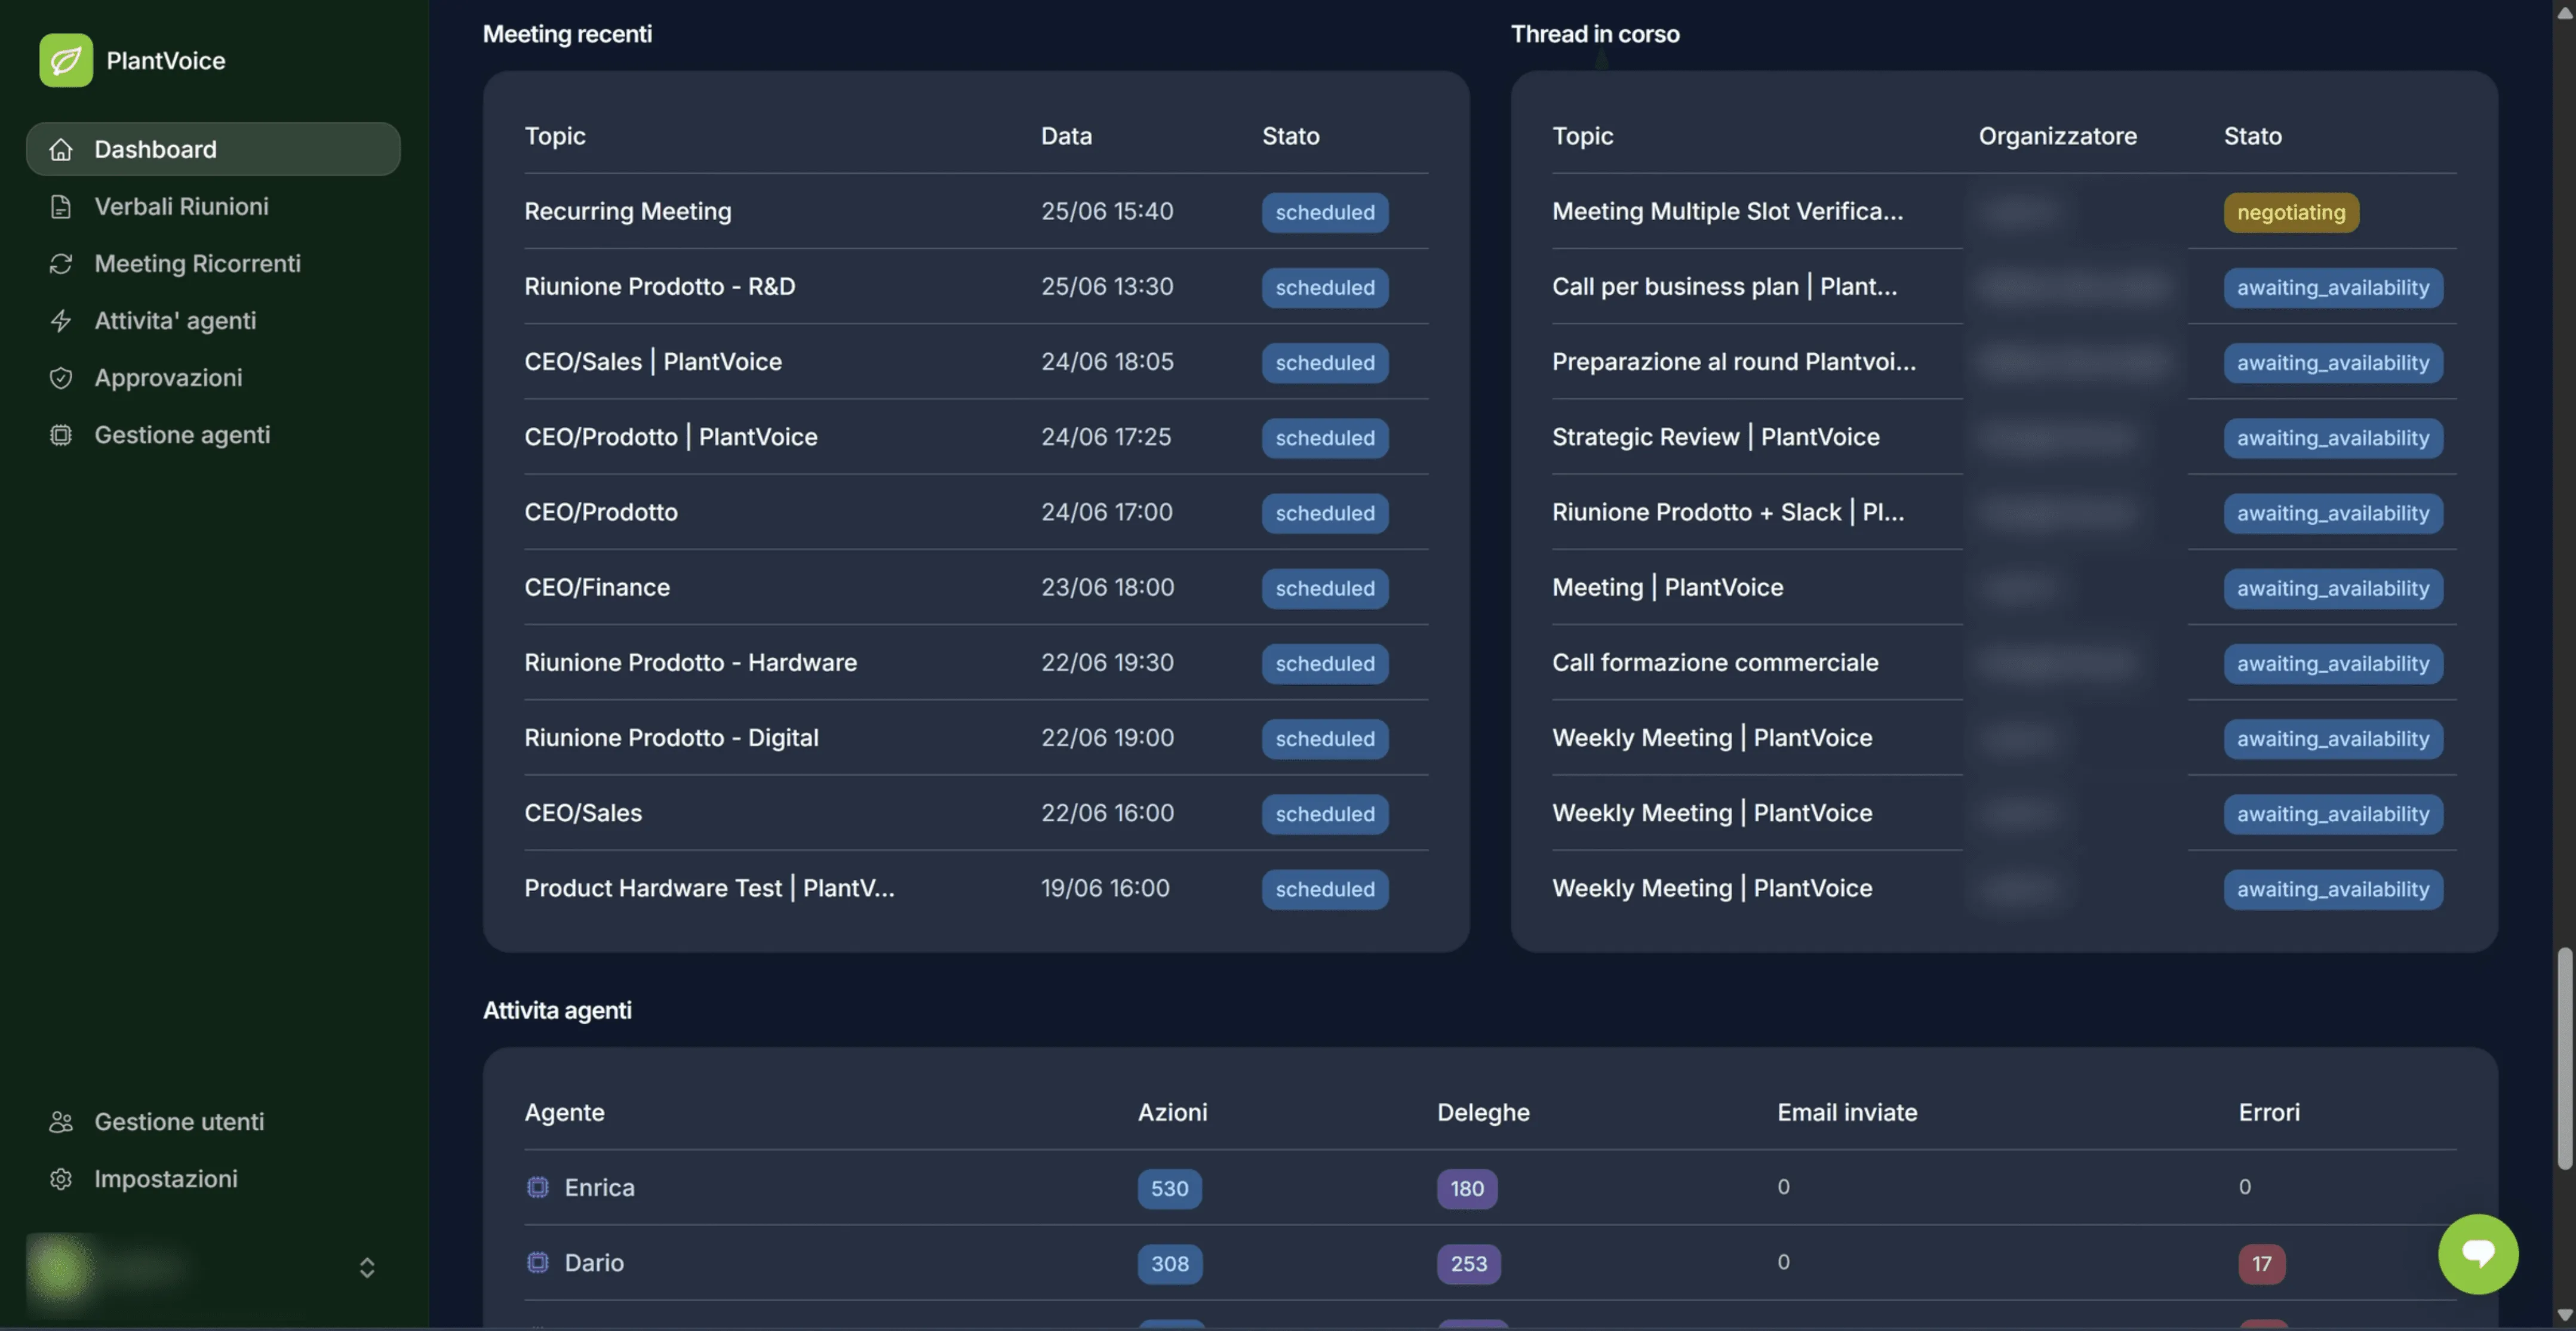
Task: Click the Impostazioni gear icon
Action: 61,1178
